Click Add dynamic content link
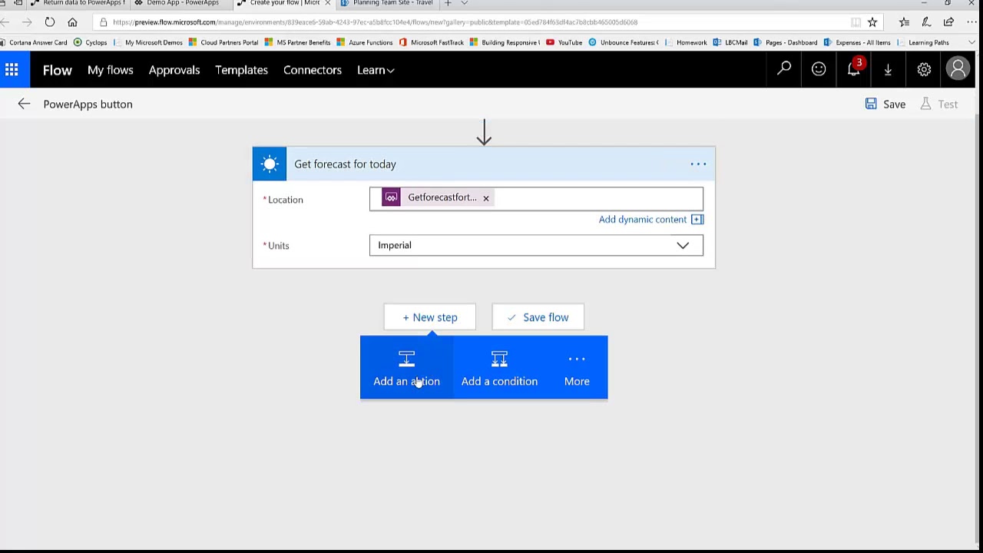983x553 pixels. [x=643, y=220]
